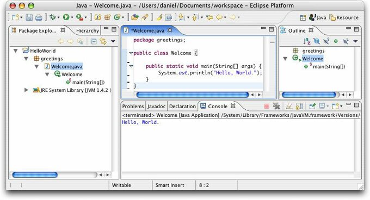Switch to the Hierarchy tab
The image size is (370, 200).
click(88, 30)
